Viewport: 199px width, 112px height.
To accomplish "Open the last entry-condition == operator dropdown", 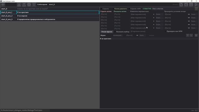I will pos(189,28).
